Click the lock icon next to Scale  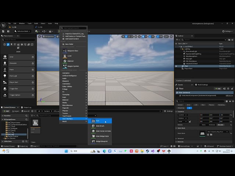tap(190, 121)
